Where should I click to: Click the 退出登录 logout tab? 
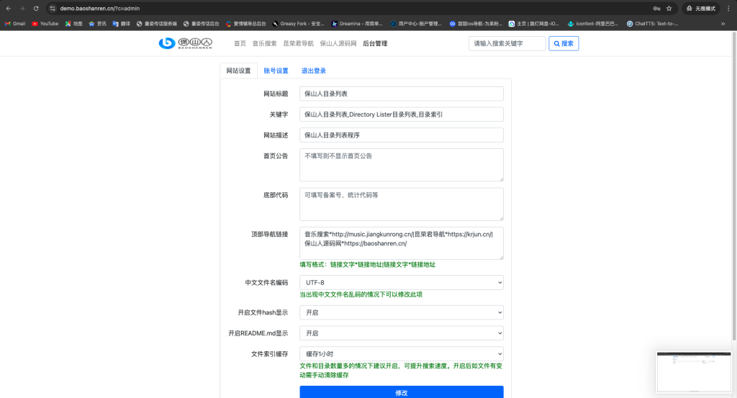click(x=314, y=71)
